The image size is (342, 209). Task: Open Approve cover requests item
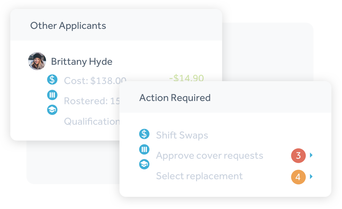[210, 156]
